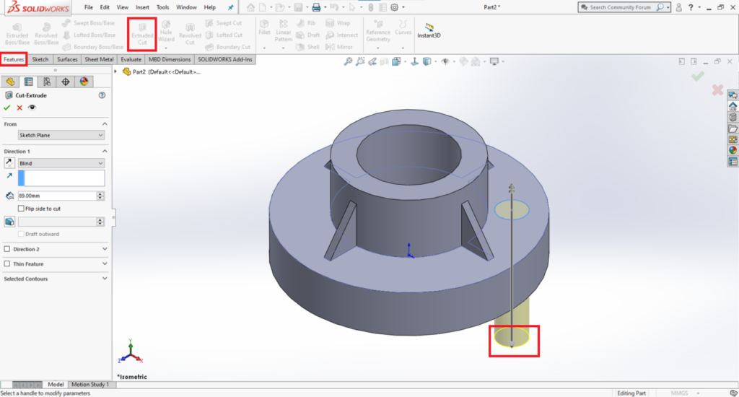Click the 89.00mm depth input field

pos(56,196)
